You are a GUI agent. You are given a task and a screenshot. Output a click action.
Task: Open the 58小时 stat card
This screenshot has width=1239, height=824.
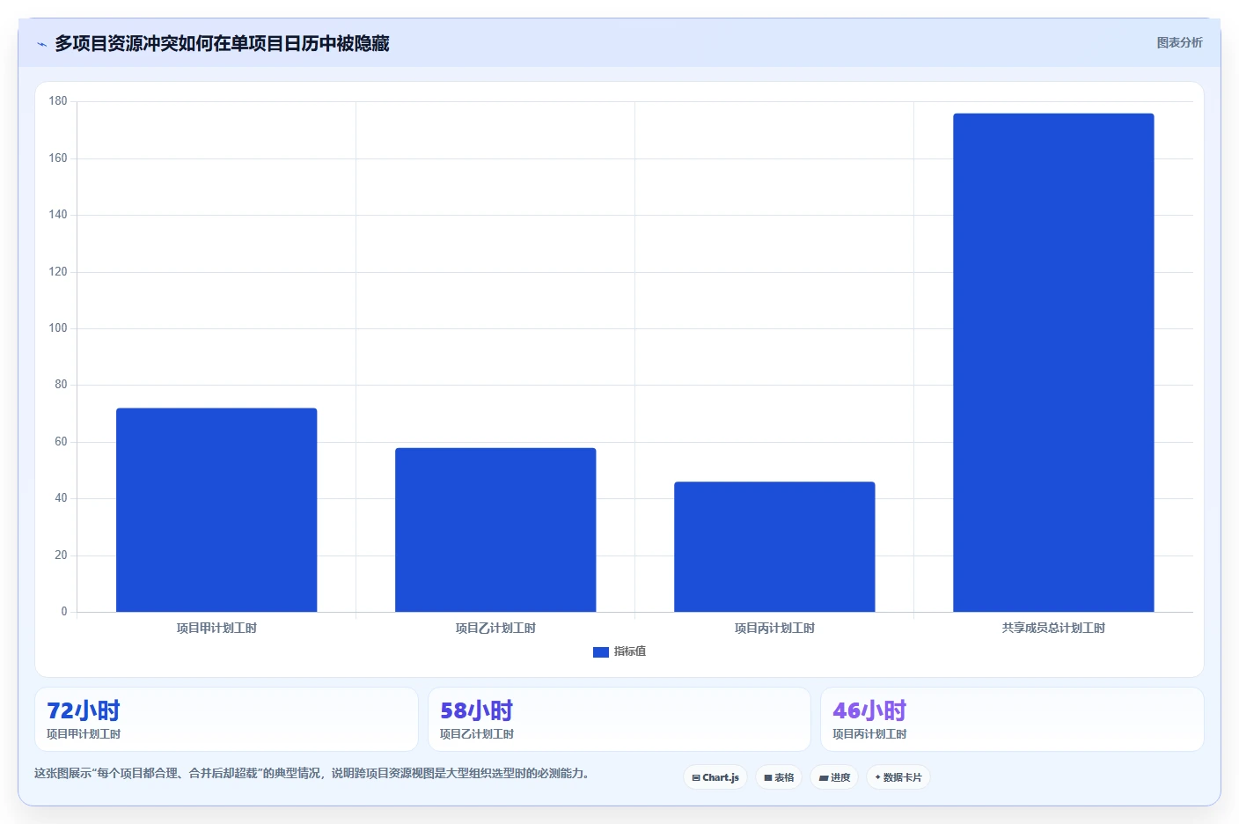click(619, 719)
